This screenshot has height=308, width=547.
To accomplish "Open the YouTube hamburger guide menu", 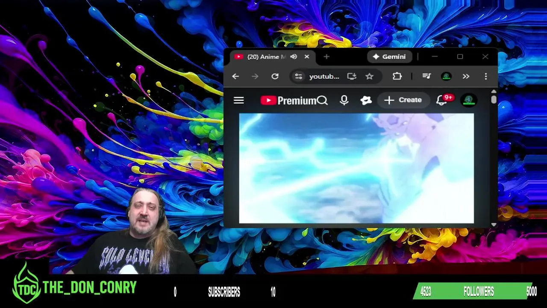I will pos(239,100).
